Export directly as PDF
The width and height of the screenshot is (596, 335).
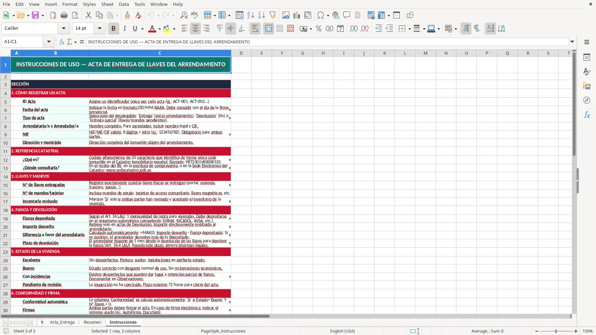[53, 15]
